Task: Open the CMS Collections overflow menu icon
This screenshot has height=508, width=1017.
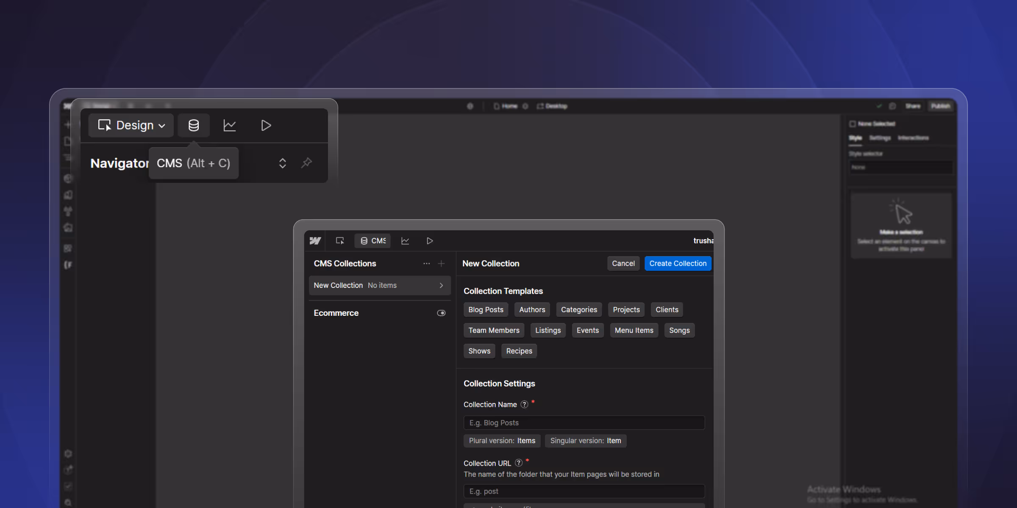Action: coord(427,263)
